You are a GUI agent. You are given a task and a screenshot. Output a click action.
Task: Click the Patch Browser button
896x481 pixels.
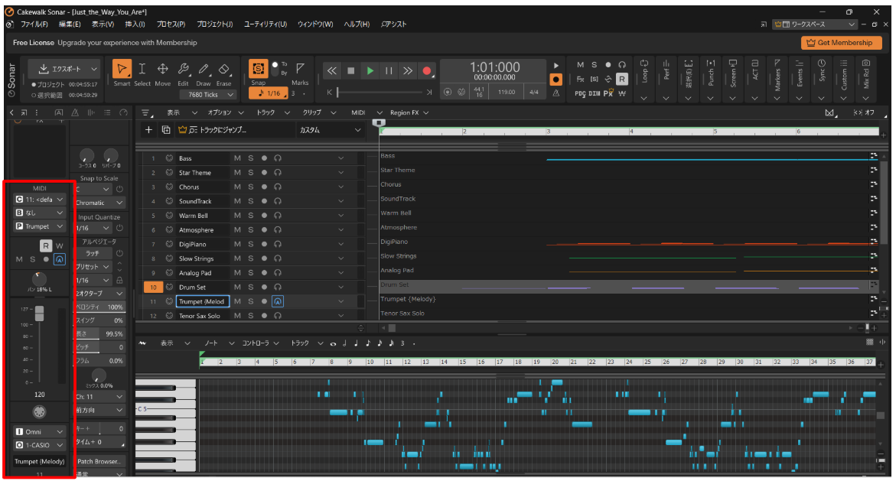pyautogui.click(x=99, y=462)
